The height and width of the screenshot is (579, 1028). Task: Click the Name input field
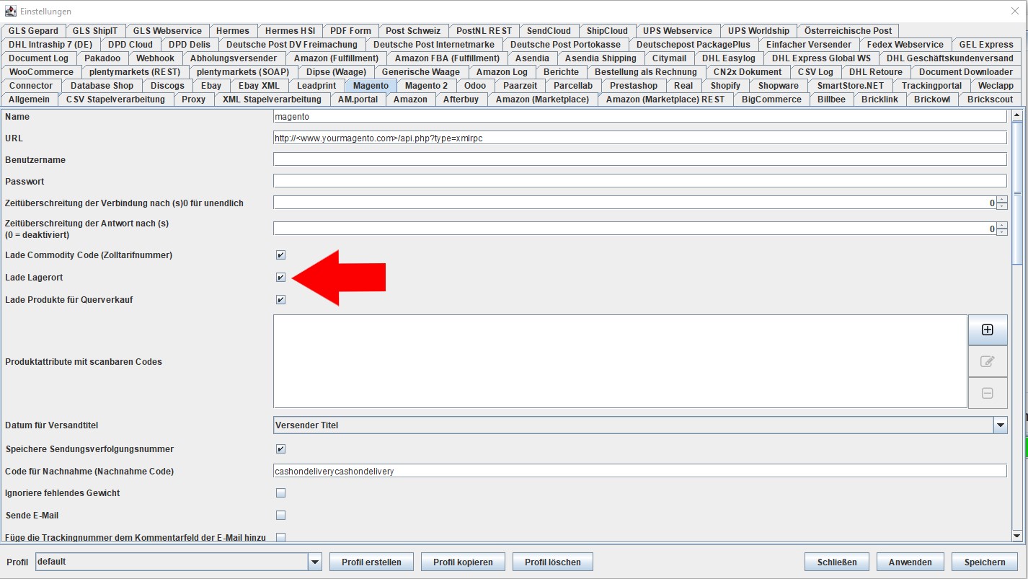click(x=639, y=116)
